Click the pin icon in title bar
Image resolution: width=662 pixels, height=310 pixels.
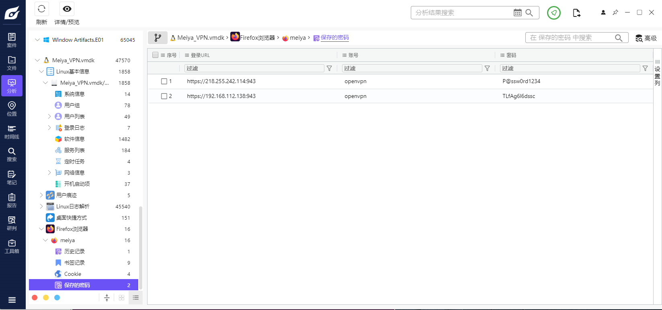pyautogui.click(x=615, y=12)
